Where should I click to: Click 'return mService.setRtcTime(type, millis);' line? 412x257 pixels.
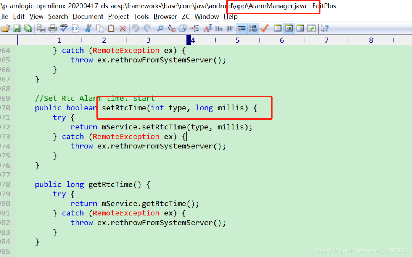click(x=162, y=127)
